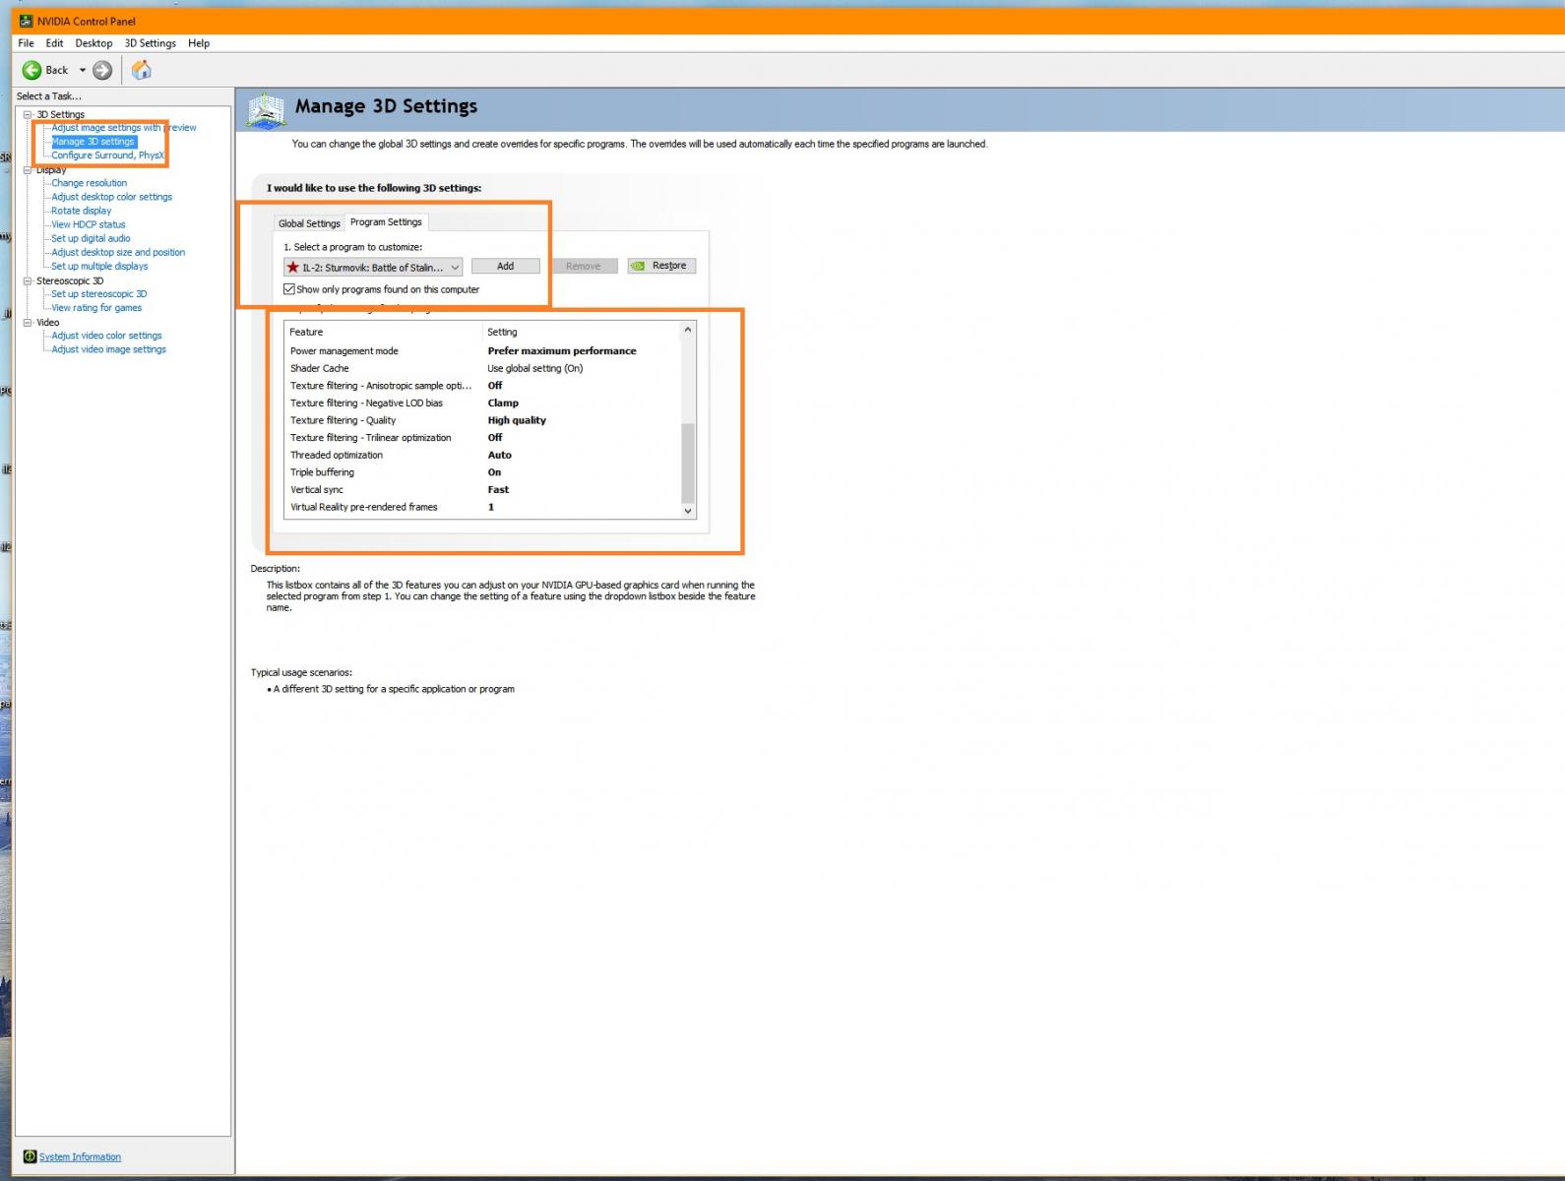This screenshot has width=1565, height=1181.
Task: Click the NVIDIA Control Panel title icon
Action: pos(27,21)
